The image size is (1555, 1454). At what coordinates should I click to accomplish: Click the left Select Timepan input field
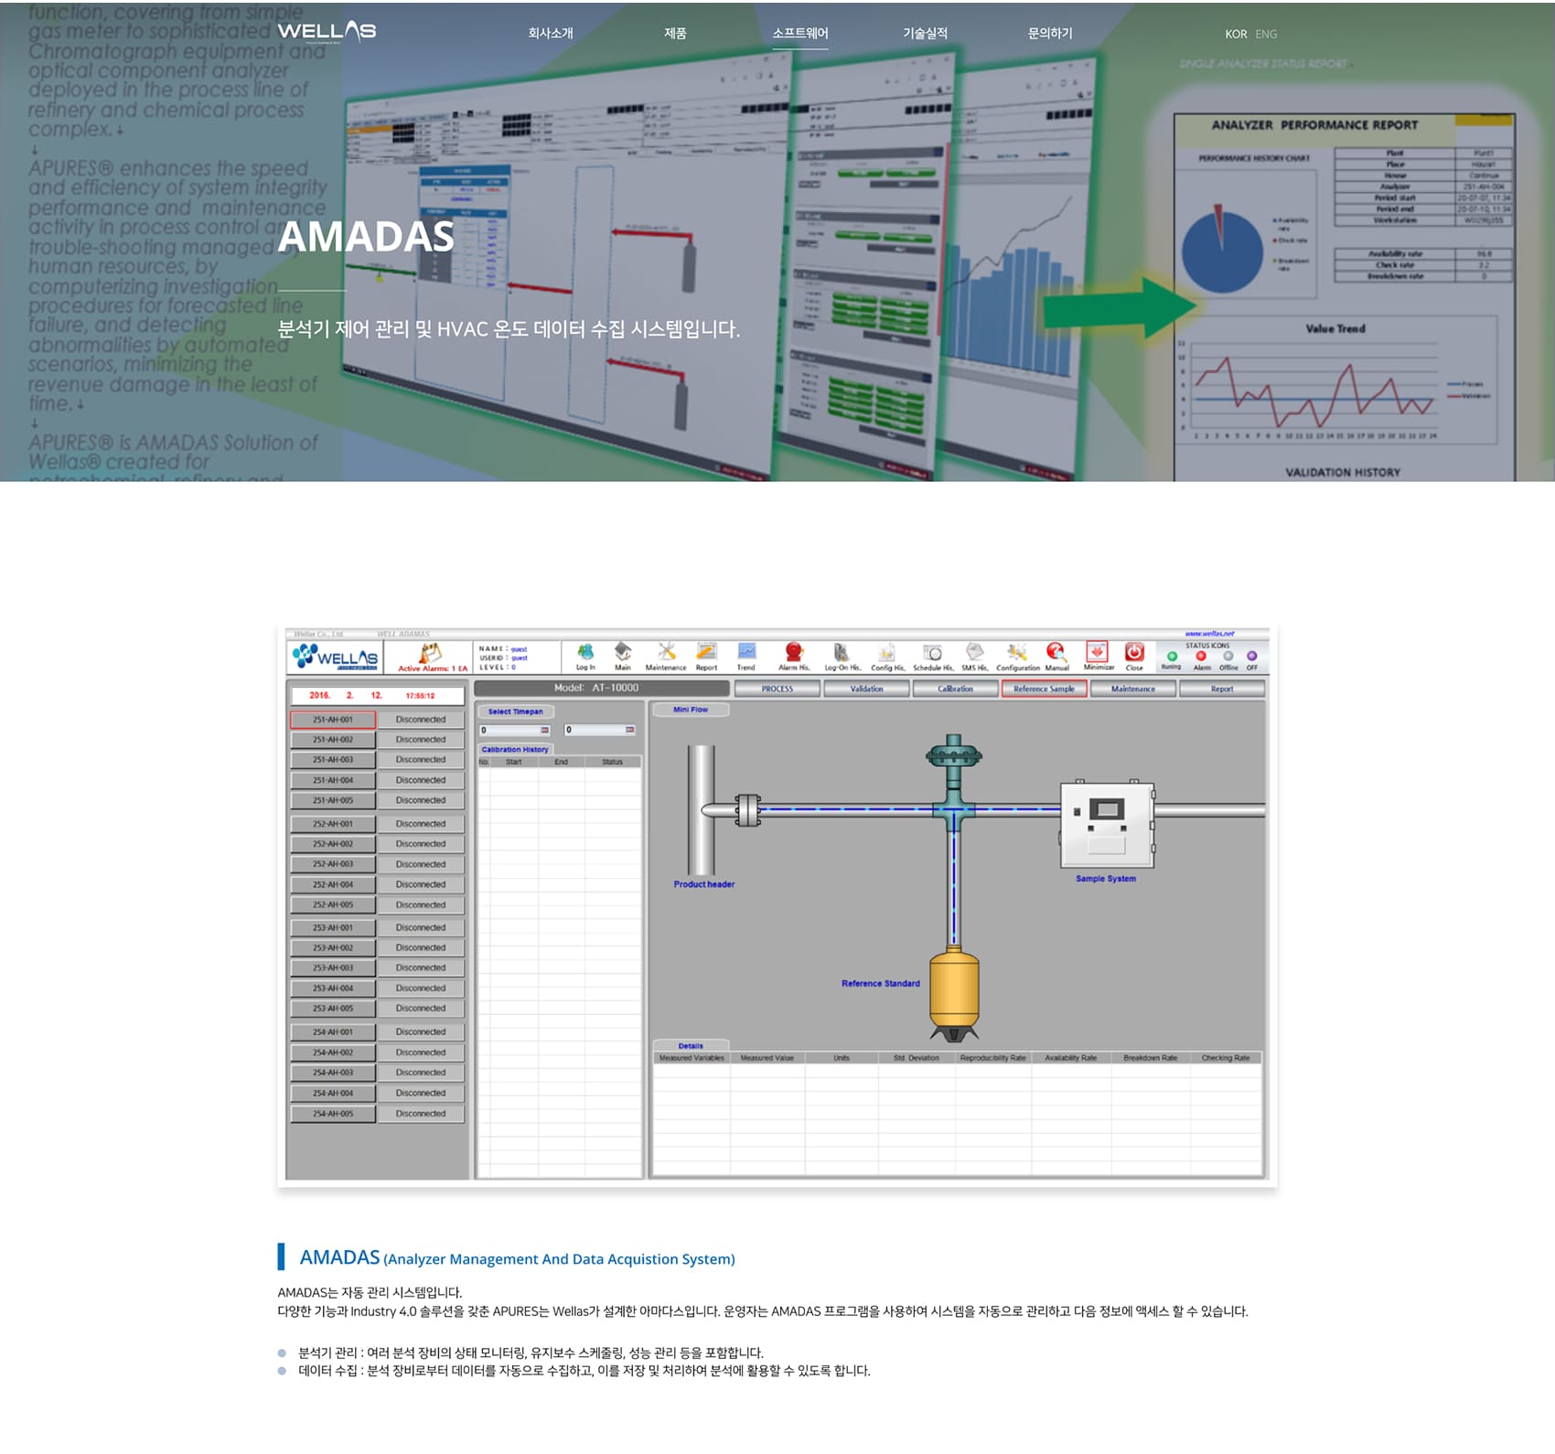point(516,730)
